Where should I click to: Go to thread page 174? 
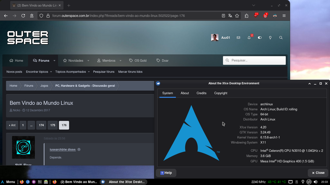(41, 125)
